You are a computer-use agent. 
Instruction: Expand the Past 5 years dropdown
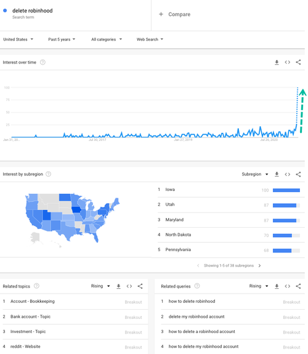pyautogui.click(x=62, y=39)
